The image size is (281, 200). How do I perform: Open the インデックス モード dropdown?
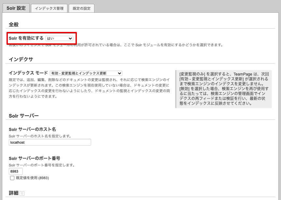pos(86,73)
